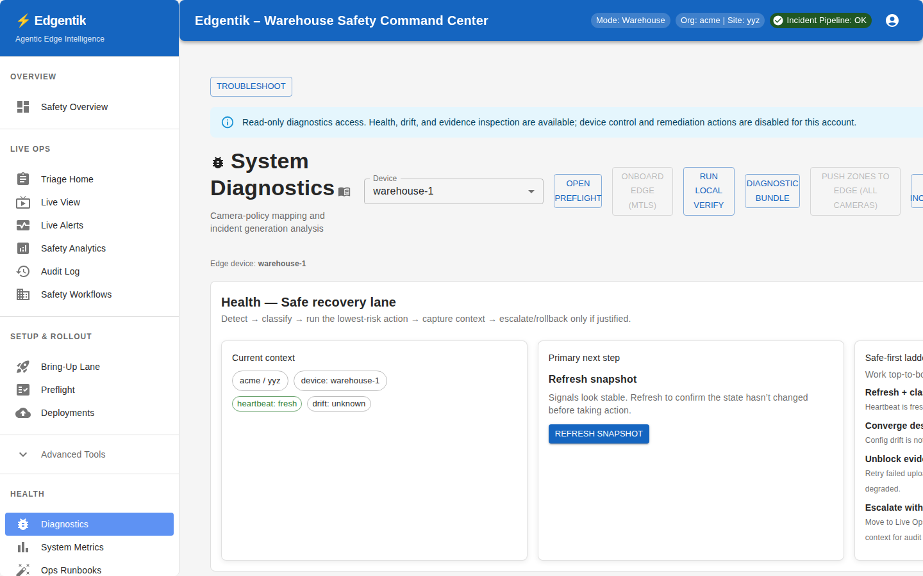Toggle the heartbeat: fresh chip
The image size is (923, 576).
267,403
